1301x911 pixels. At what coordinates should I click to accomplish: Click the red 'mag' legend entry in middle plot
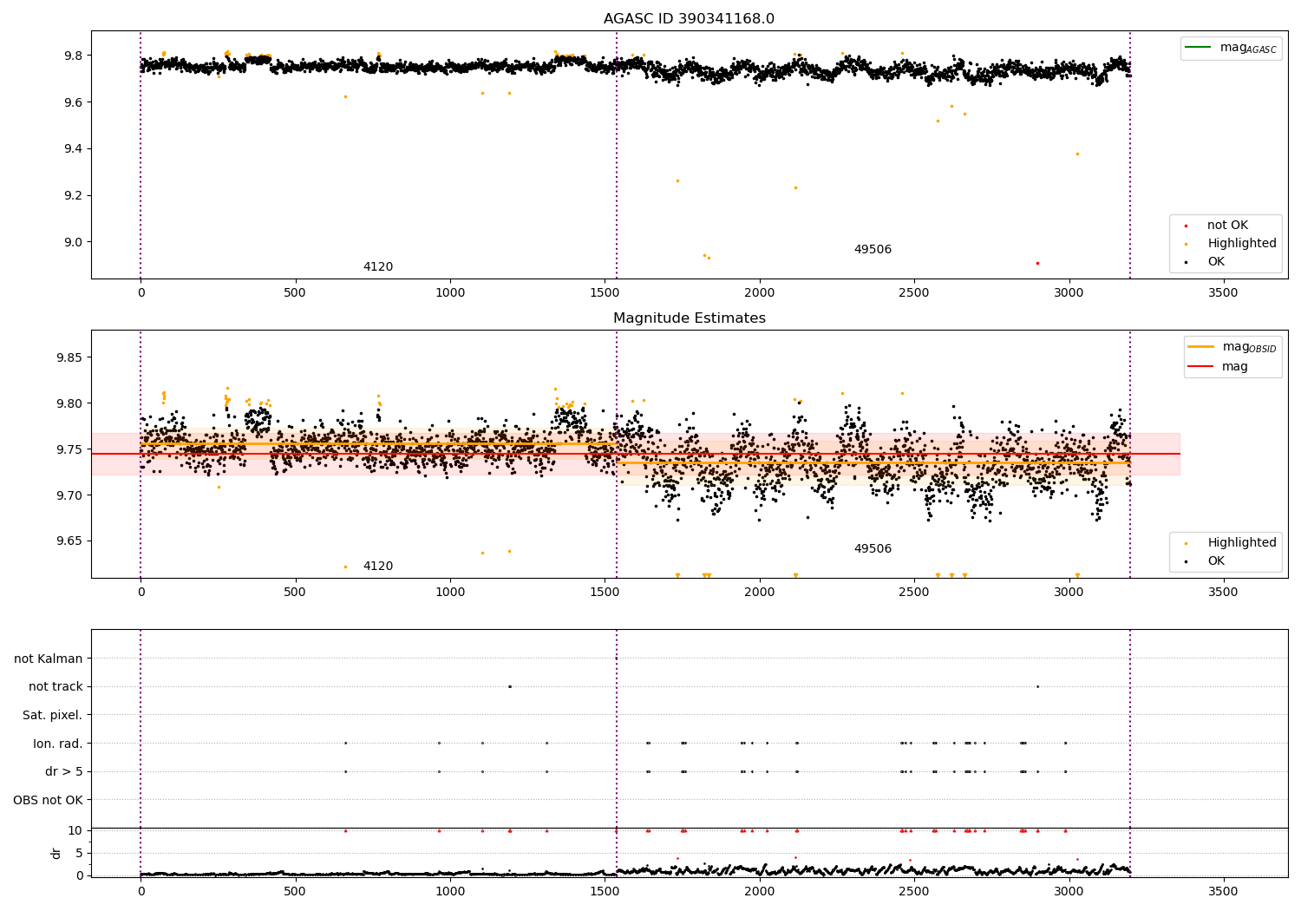click(1218, 367)
